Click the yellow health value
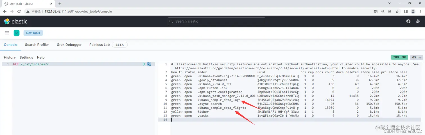The width and height of the screenshot is (425, 135). (x=177, y=112)
